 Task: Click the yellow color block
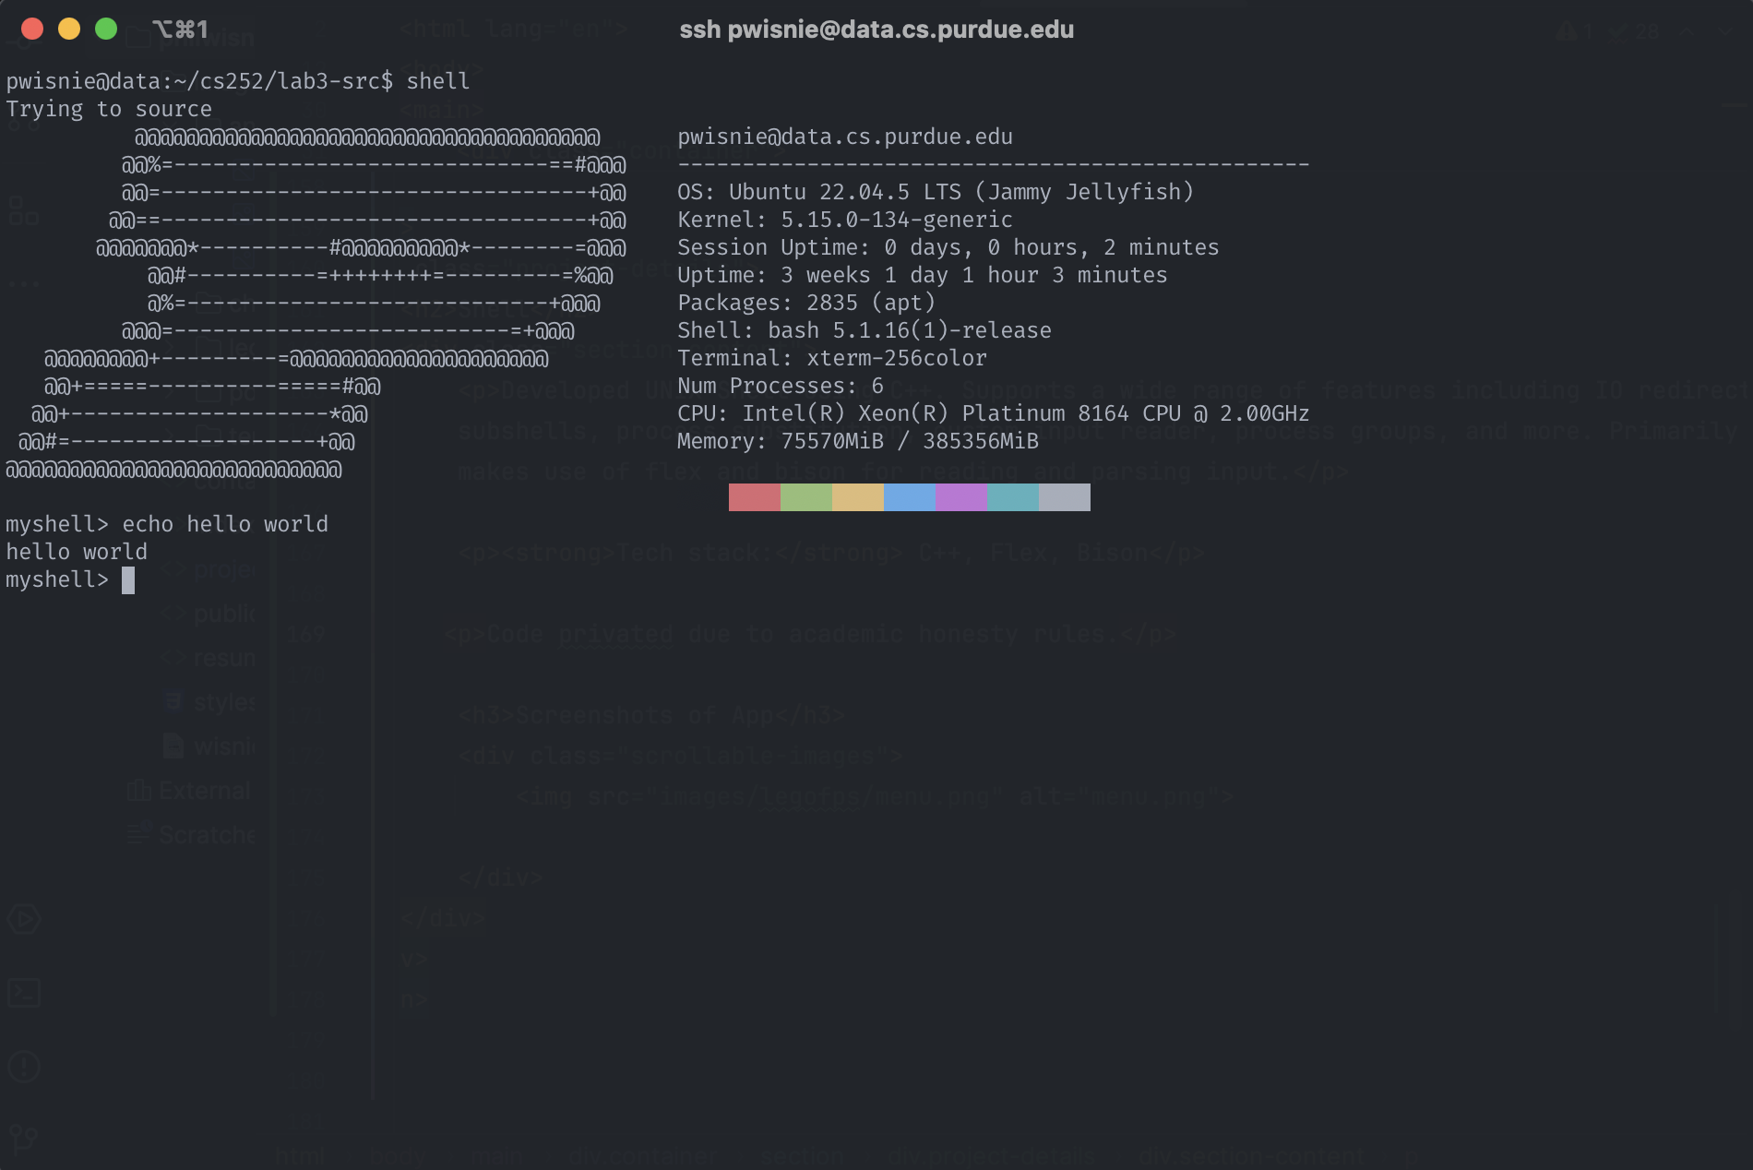click(x=858, y=497)
